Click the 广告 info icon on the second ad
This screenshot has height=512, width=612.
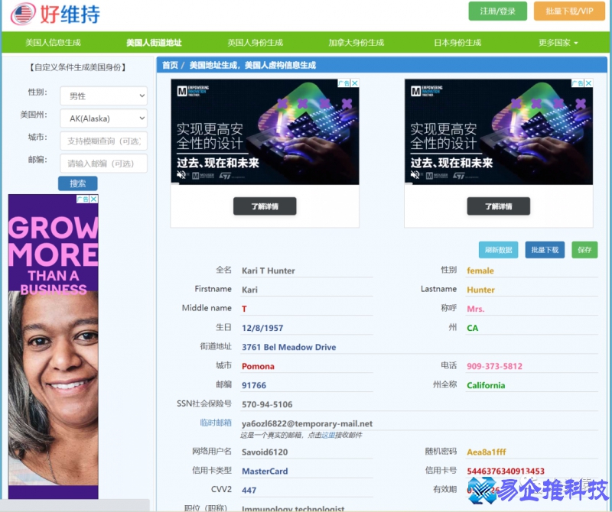coord(579,82)
